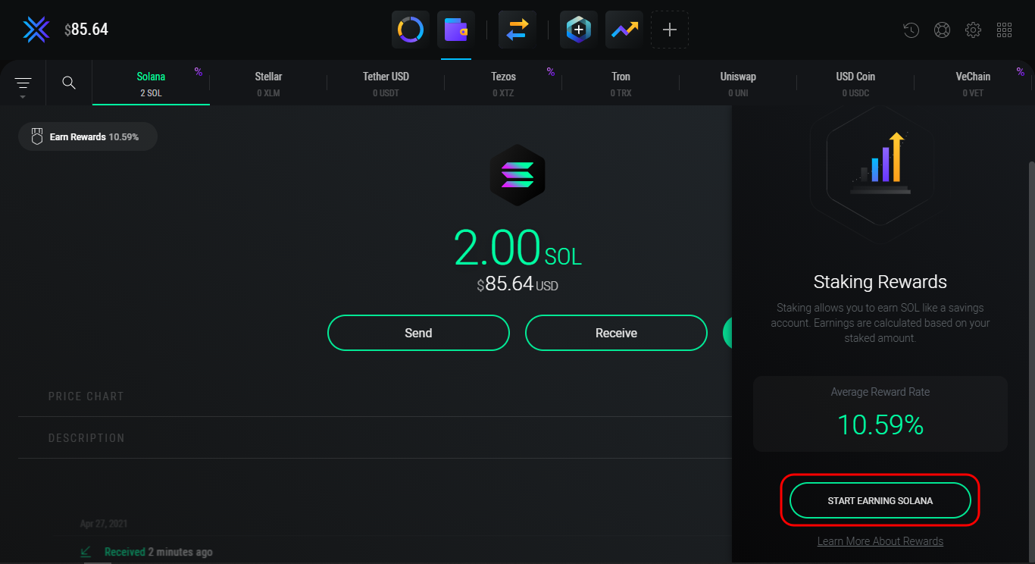Open the Wallet icon in top bar

[x=456, y=30]
